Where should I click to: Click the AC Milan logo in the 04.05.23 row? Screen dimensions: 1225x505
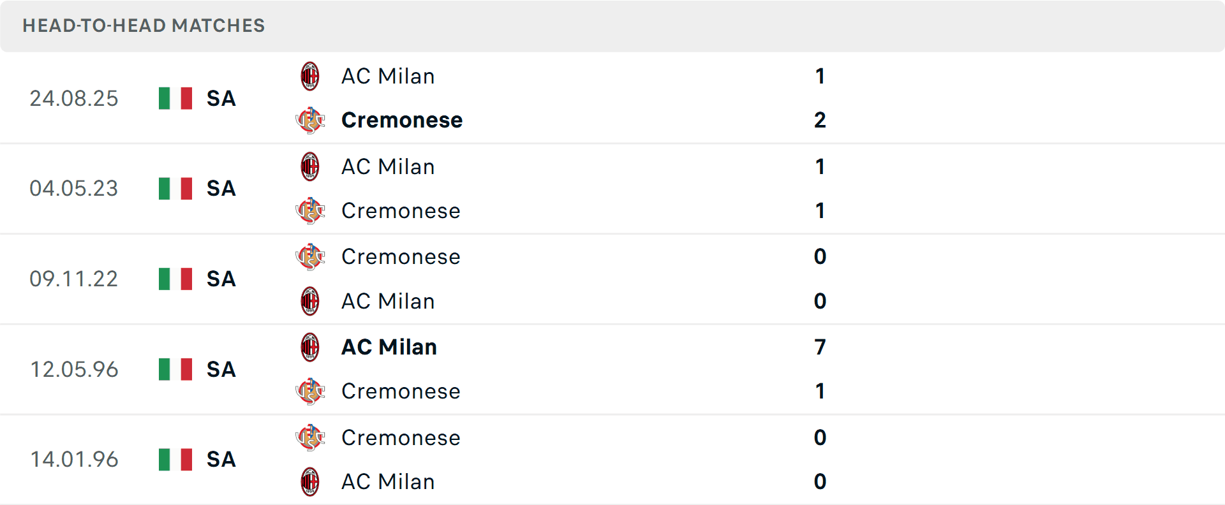click(x=310, y=166)
